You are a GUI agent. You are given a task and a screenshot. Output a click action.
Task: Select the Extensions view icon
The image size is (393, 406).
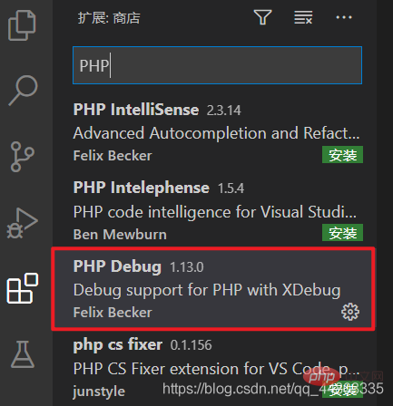23,288
